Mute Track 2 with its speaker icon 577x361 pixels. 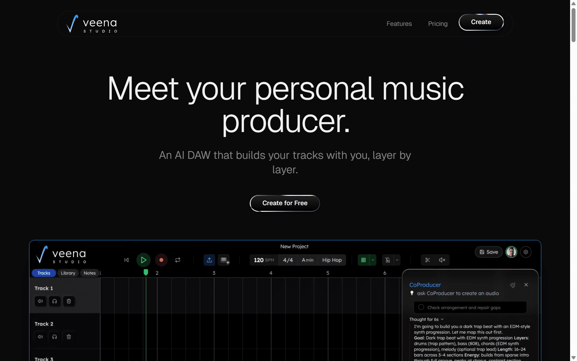pos(40,337)
